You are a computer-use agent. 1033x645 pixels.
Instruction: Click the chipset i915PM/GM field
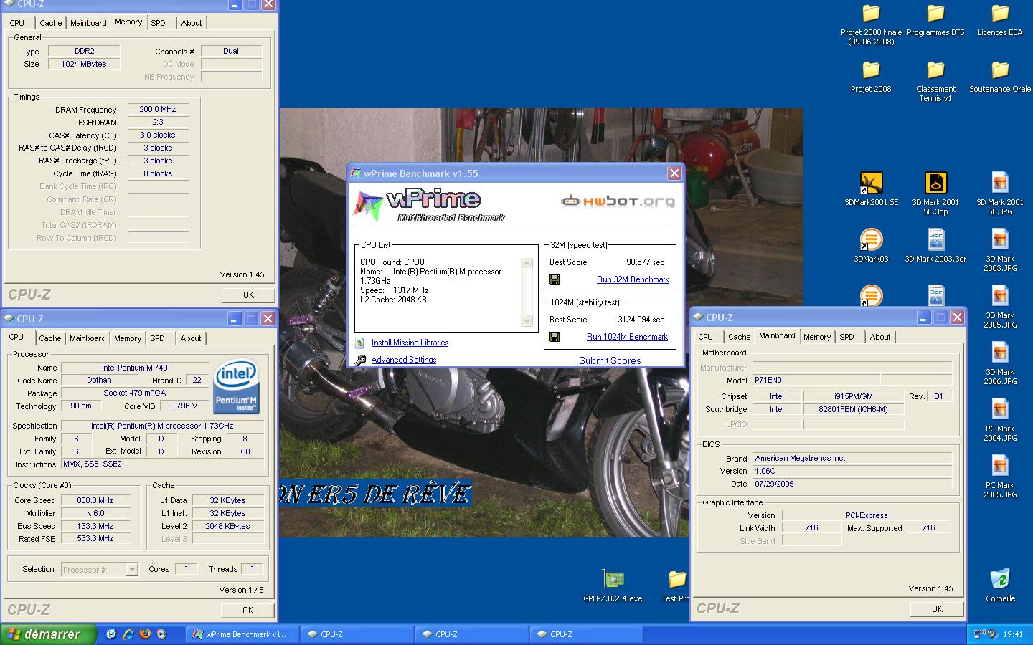(x=853, y=396)
